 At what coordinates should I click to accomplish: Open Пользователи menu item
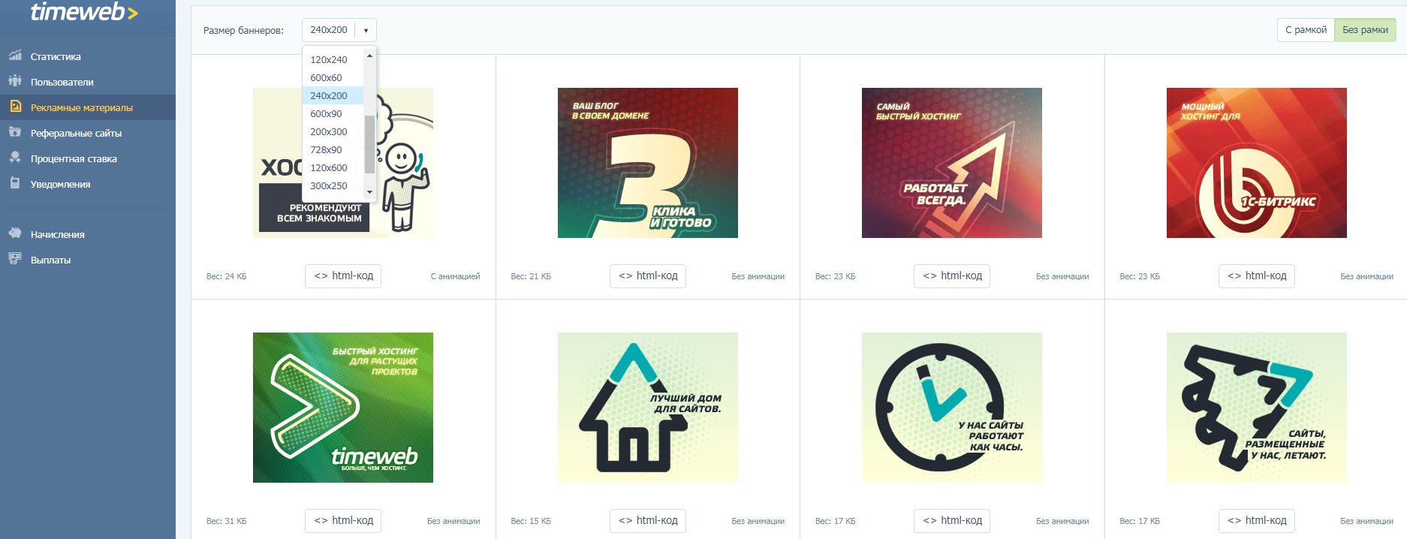point(62,83)
